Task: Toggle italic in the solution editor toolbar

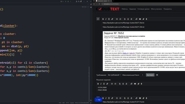Action: click(x=101, y=84)
